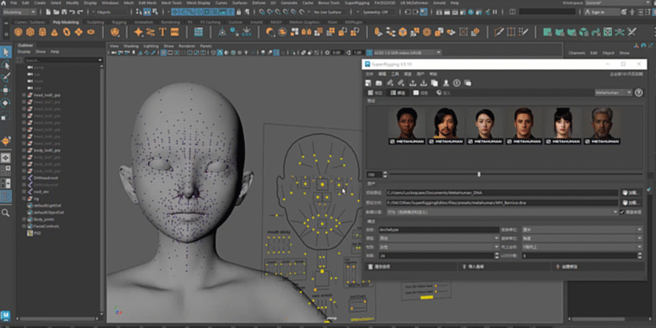Click the import download icon in SuperRigging toolbar
Viewport: 656px width, 328px height.
[424, 83]
